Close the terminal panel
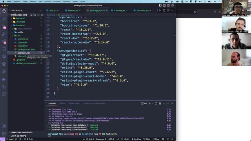This screenshot has height=141, width=251. pyautogui.click(x=172, y=103)
